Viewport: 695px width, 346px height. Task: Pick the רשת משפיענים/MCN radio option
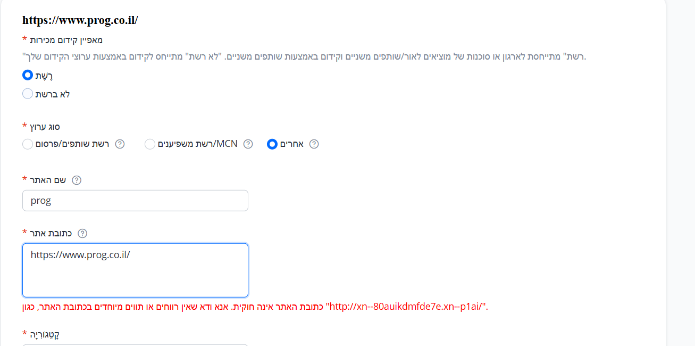click(150, 144)
